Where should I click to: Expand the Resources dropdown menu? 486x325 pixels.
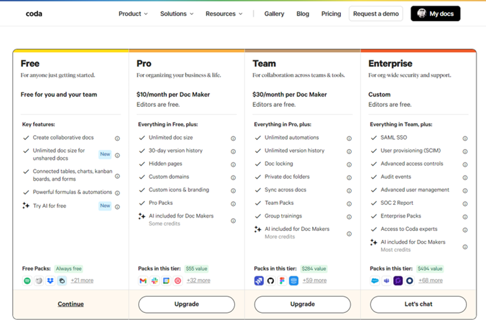(x=224, y=14)
